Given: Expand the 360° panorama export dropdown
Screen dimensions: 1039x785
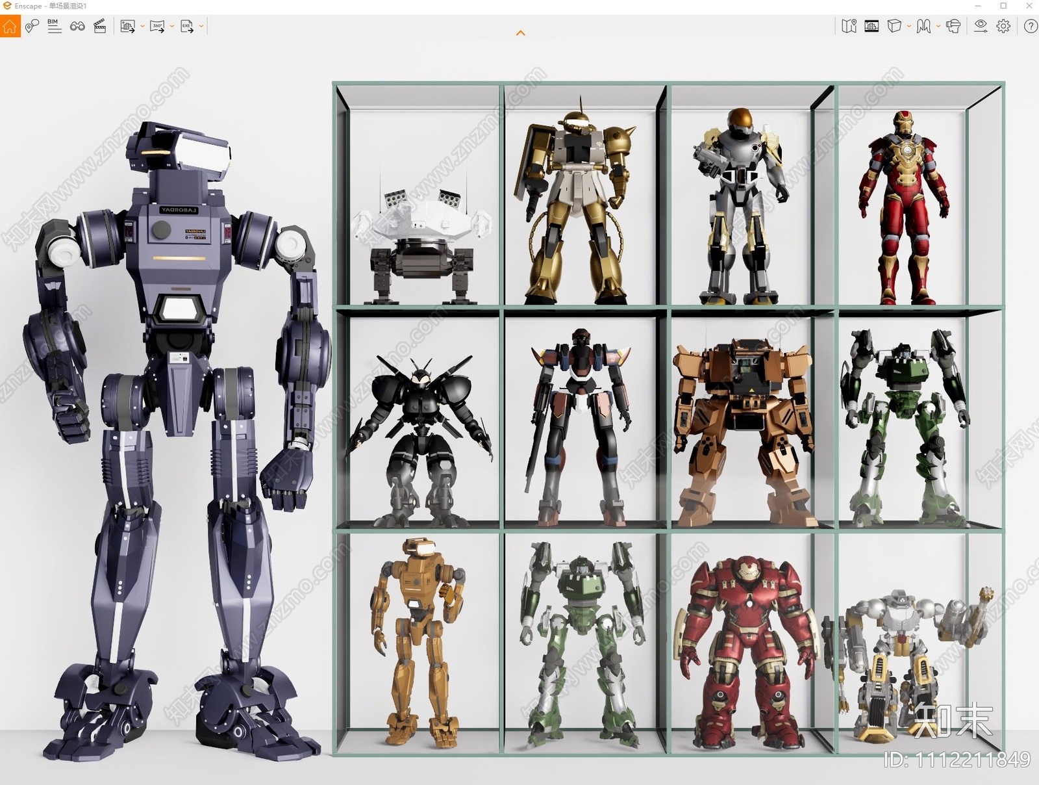Looking at the screenshot, I should (172, 27).
